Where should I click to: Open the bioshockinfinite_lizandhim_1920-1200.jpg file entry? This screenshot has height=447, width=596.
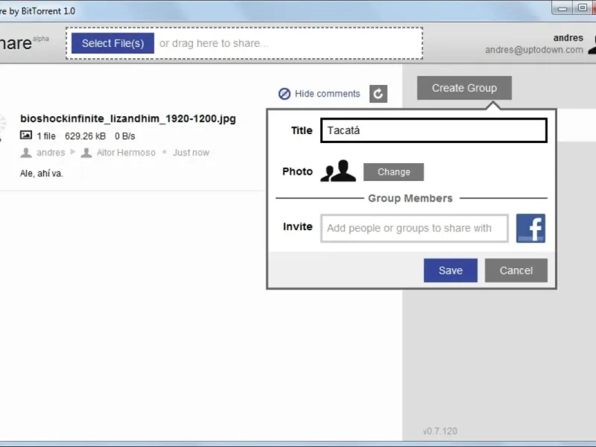point(128,118)
